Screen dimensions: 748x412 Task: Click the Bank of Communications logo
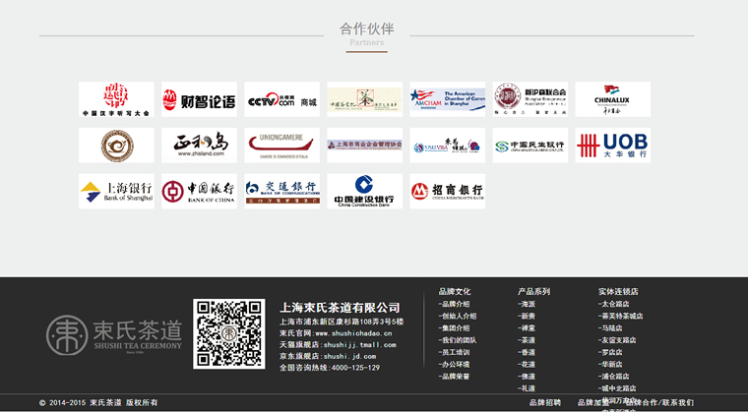click(281, 191)
